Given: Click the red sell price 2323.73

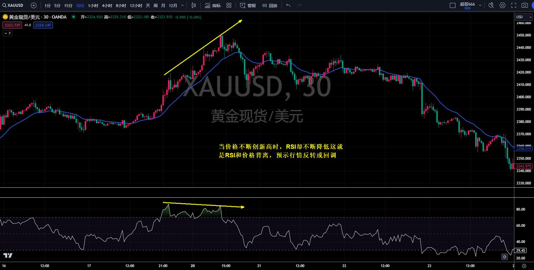Looking at the screenshot, I should pyautogui.click(x=12, y=25).
